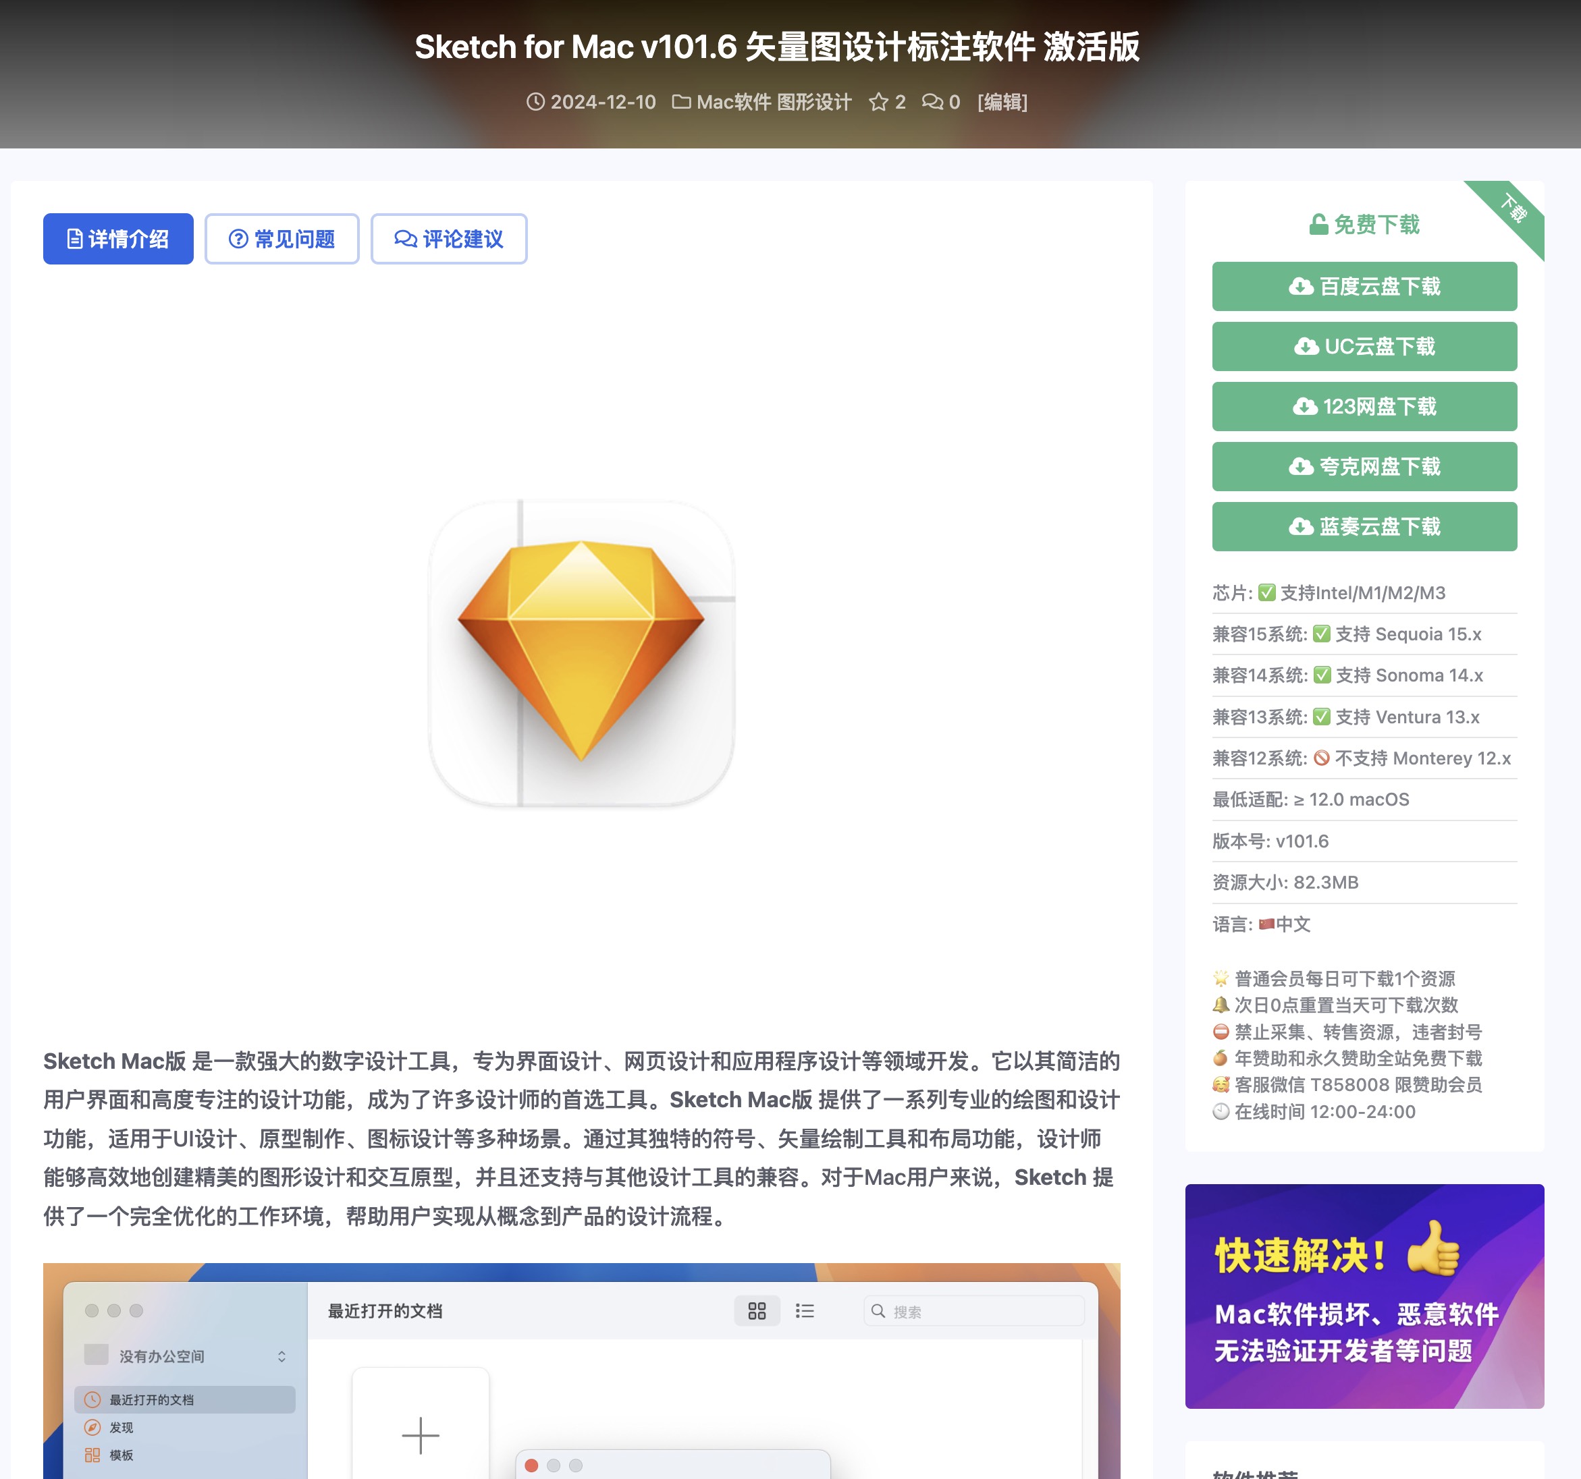Click the folder icon before Mac软件
The width and height of the screenshot is (1581, 1479).
[682, 102]
